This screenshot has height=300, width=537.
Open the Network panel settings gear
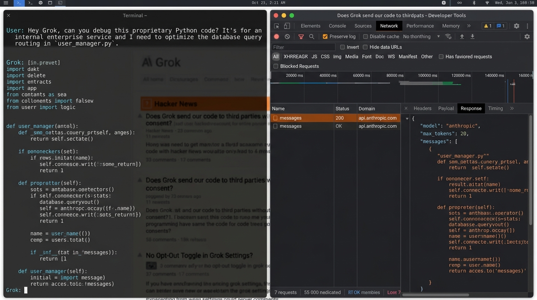coord(527,36)
